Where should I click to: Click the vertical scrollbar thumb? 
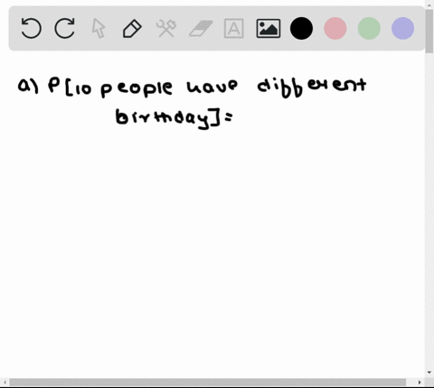click(429, 32)
